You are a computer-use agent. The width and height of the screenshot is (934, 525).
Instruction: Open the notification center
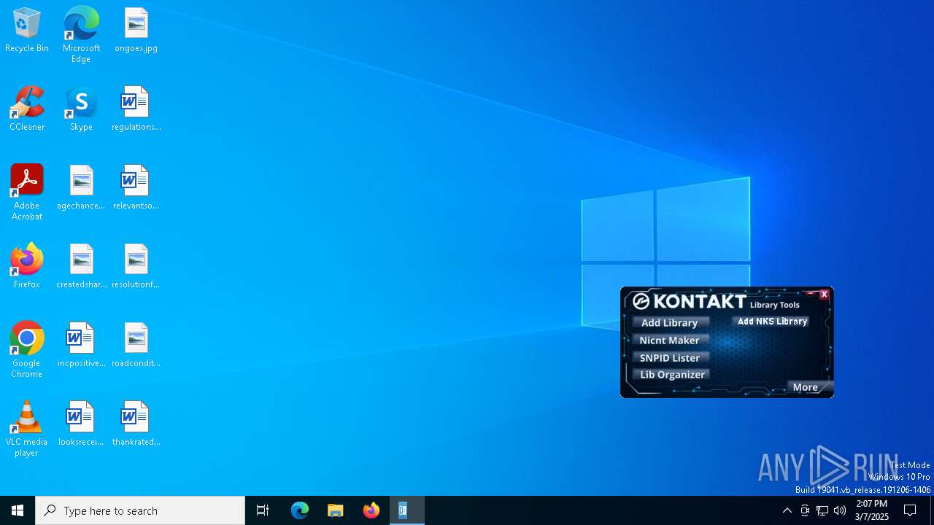coord(910,510)
